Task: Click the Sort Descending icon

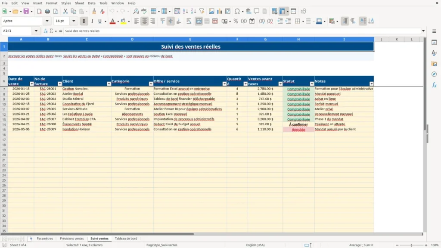Action: (193, 11)
